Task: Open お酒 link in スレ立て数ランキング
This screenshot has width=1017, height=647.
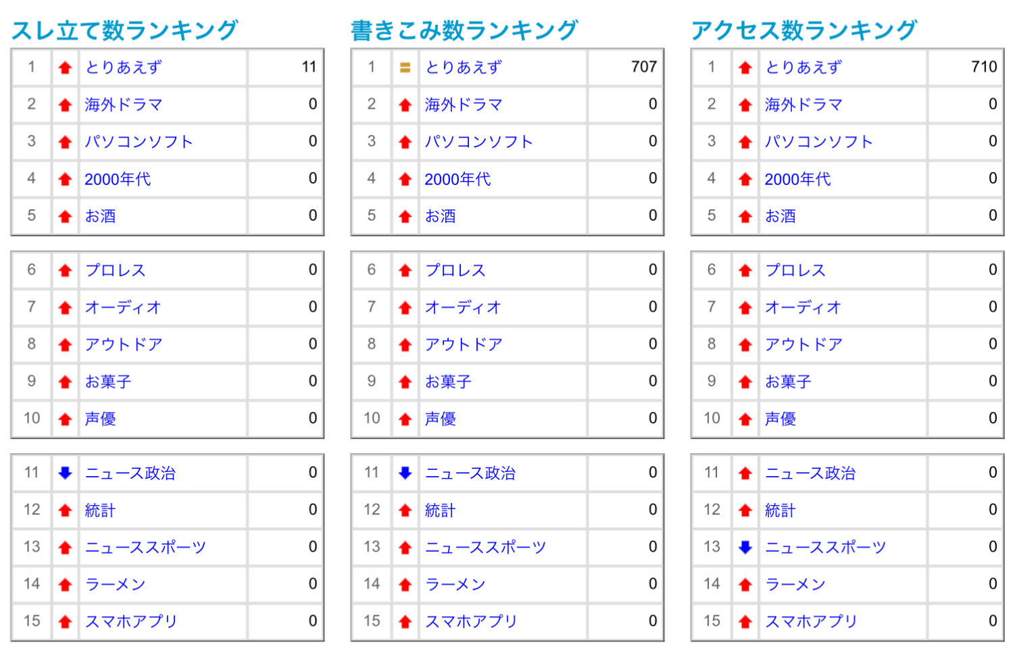Action: [x=100, y=216]
